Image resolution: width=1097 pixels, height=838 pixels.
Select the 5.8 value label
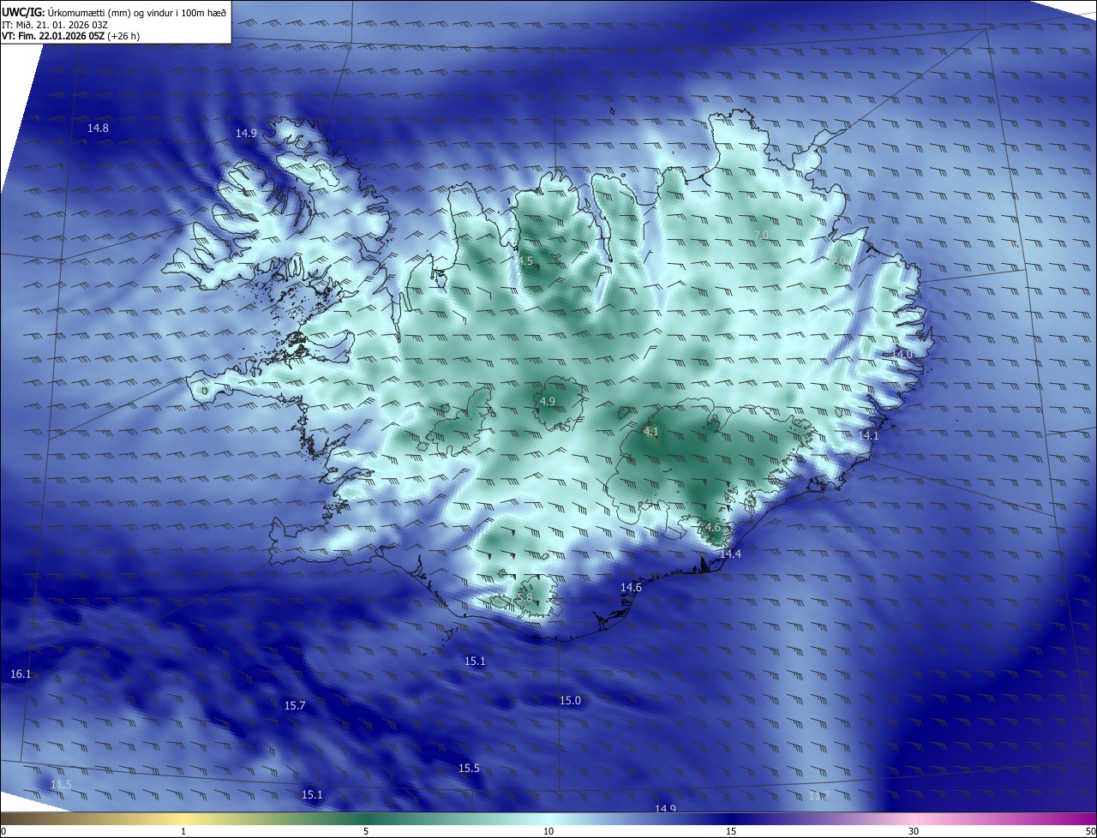click(525, 598)
